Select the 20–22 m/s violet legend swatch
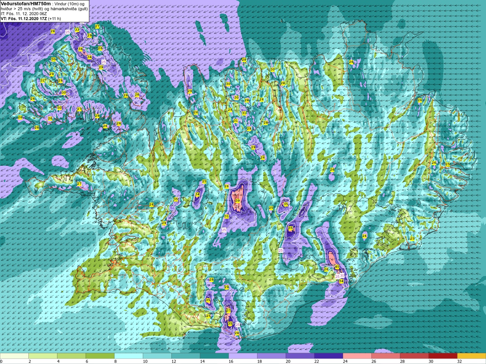This screenshot has width=486, height=364. pos(300,356)
